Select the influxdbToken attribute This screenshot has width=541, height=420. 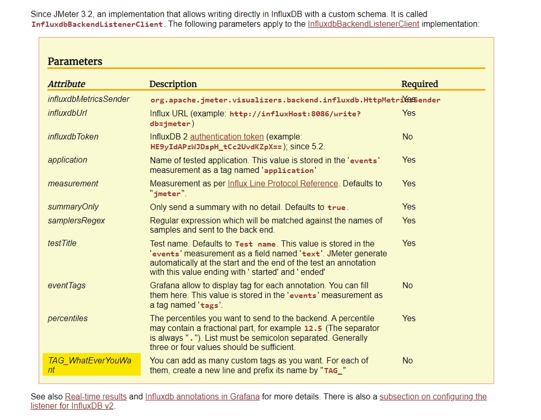tap(73, 137)
